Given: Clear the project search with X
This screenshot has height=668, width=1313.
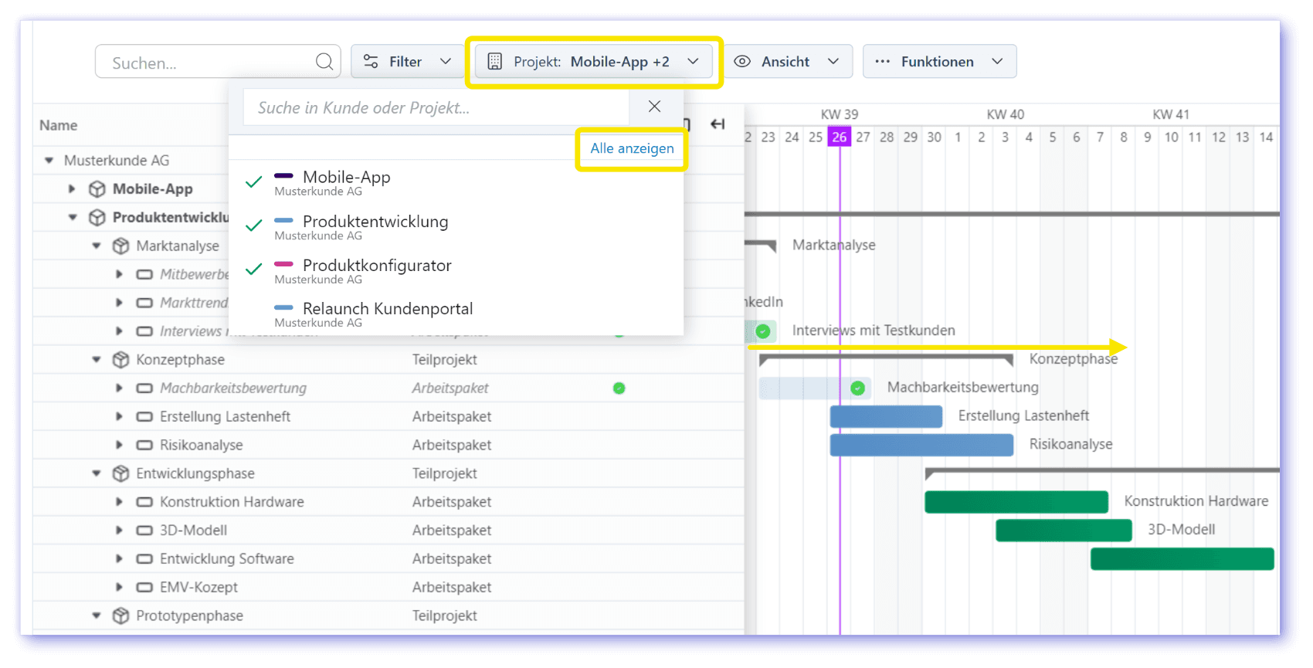Looking at the screenshot, I should [654, 107].
